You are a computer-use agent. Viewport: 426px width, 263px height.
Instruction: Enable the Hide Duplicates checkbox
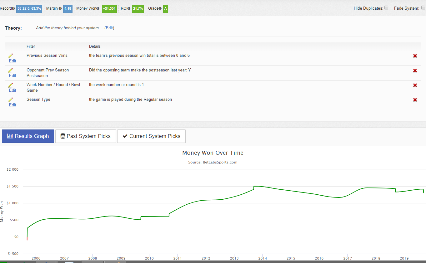click(x=386, y=8)
